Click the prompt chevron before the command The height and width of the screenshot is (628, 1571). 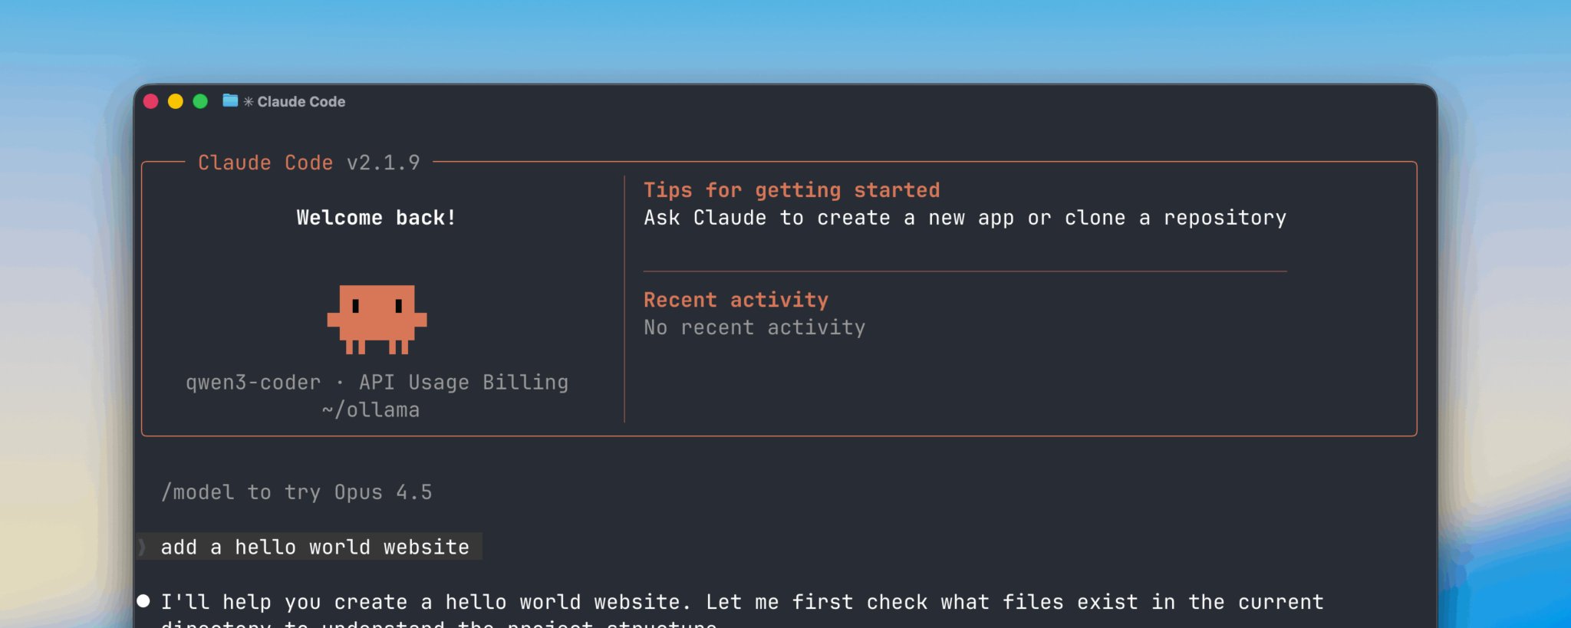pos(142,547)
